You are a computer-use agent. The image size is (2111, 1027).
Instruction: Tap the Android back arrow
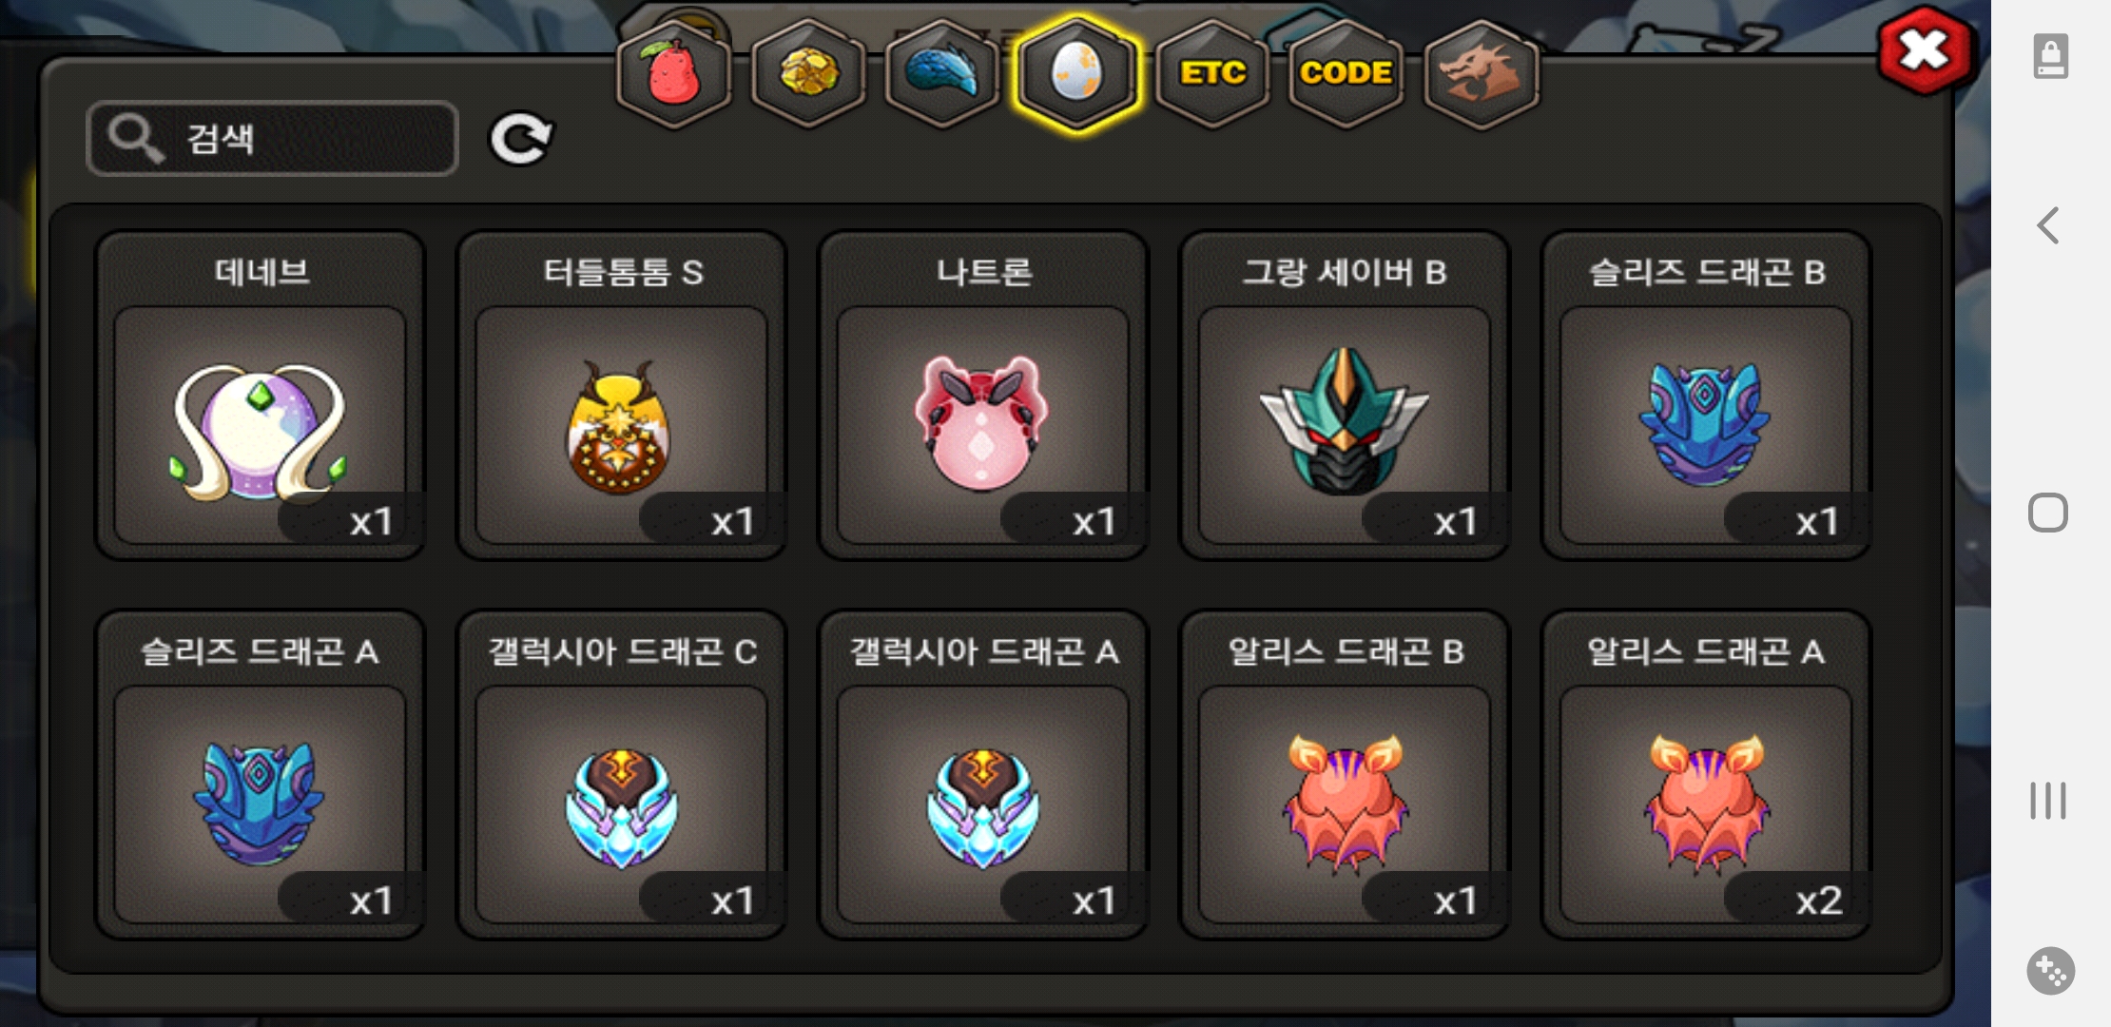click(2048, 225)
